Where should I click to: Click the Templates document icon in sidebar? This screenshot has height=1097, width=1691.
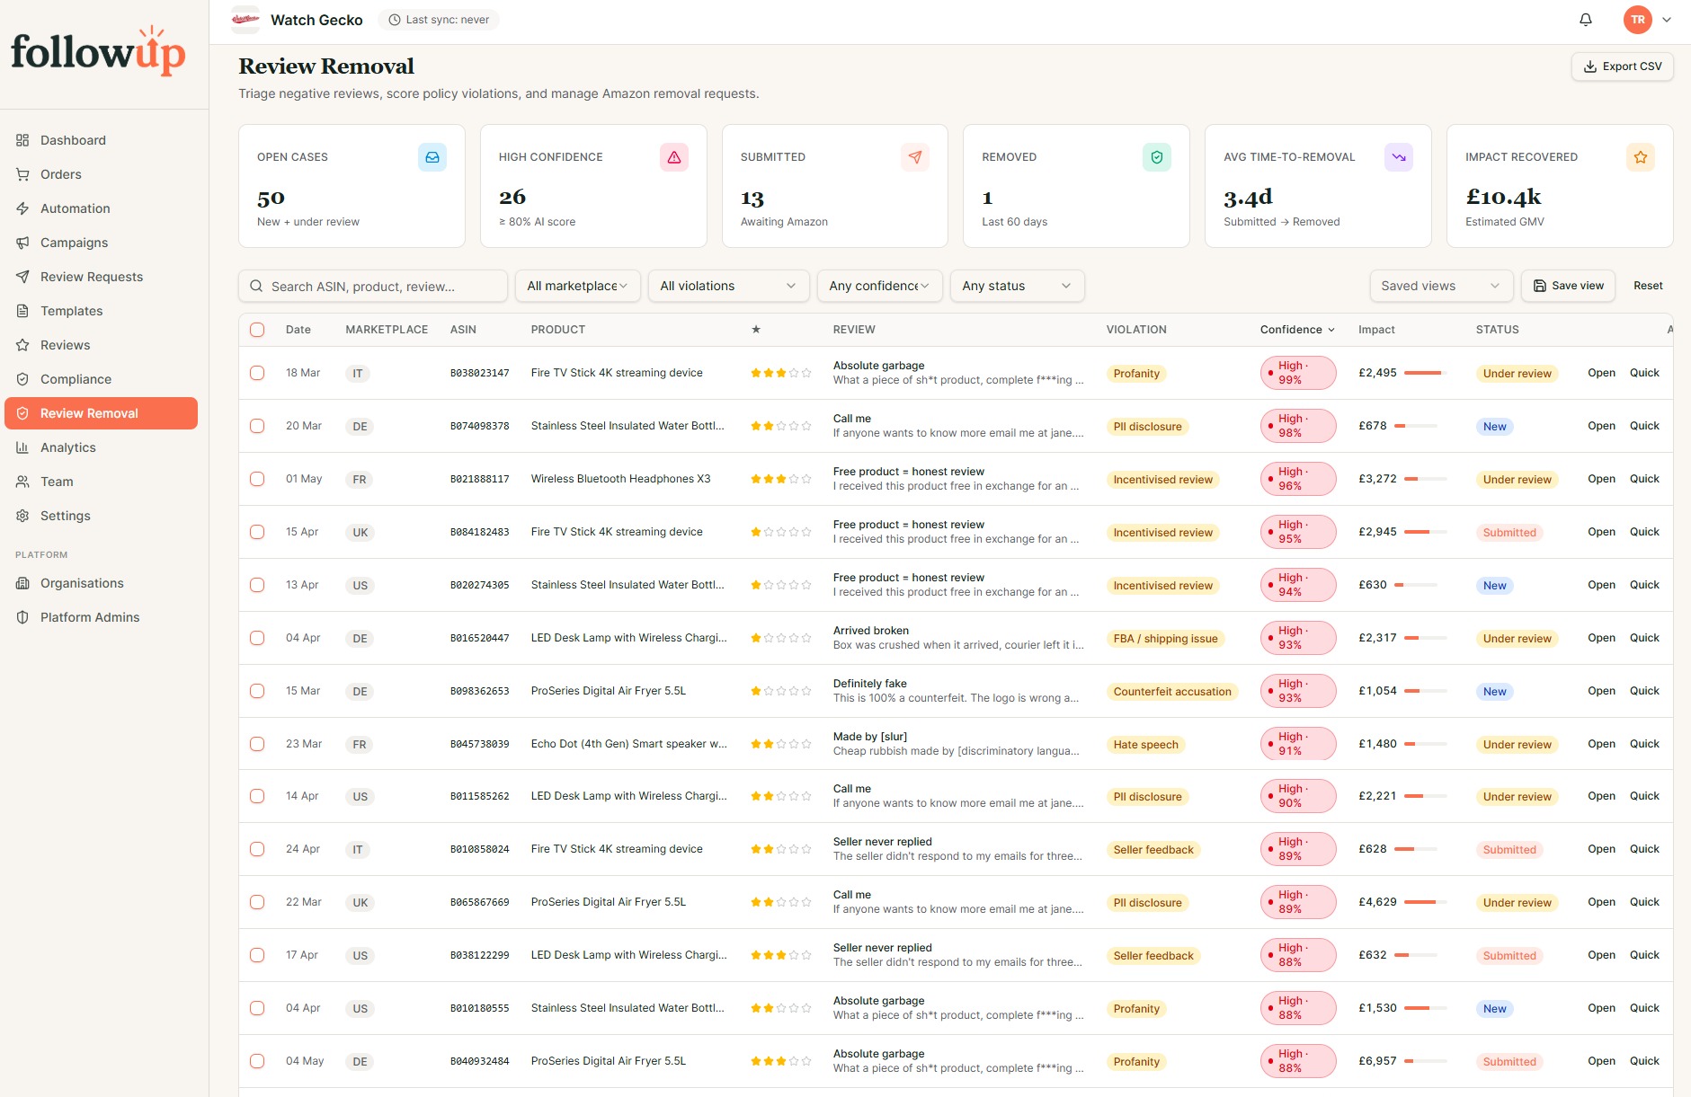coord(22,311)
